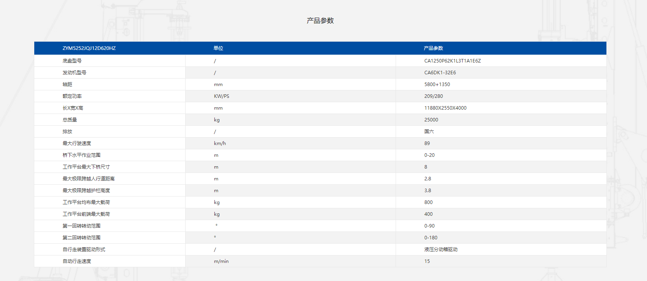This screenshot has width=647, height=281.
Task: Select the 轴距 row label
Action: [x=67, y=84]
